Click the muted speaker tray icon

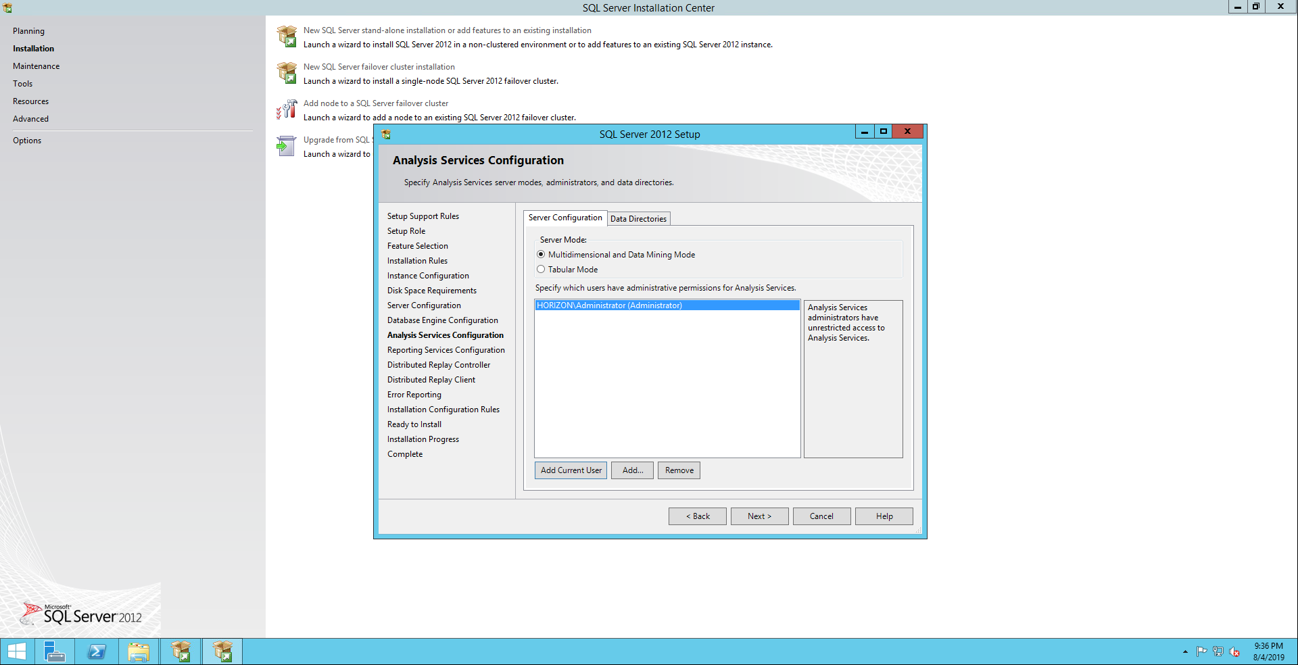click(1234, 651)
